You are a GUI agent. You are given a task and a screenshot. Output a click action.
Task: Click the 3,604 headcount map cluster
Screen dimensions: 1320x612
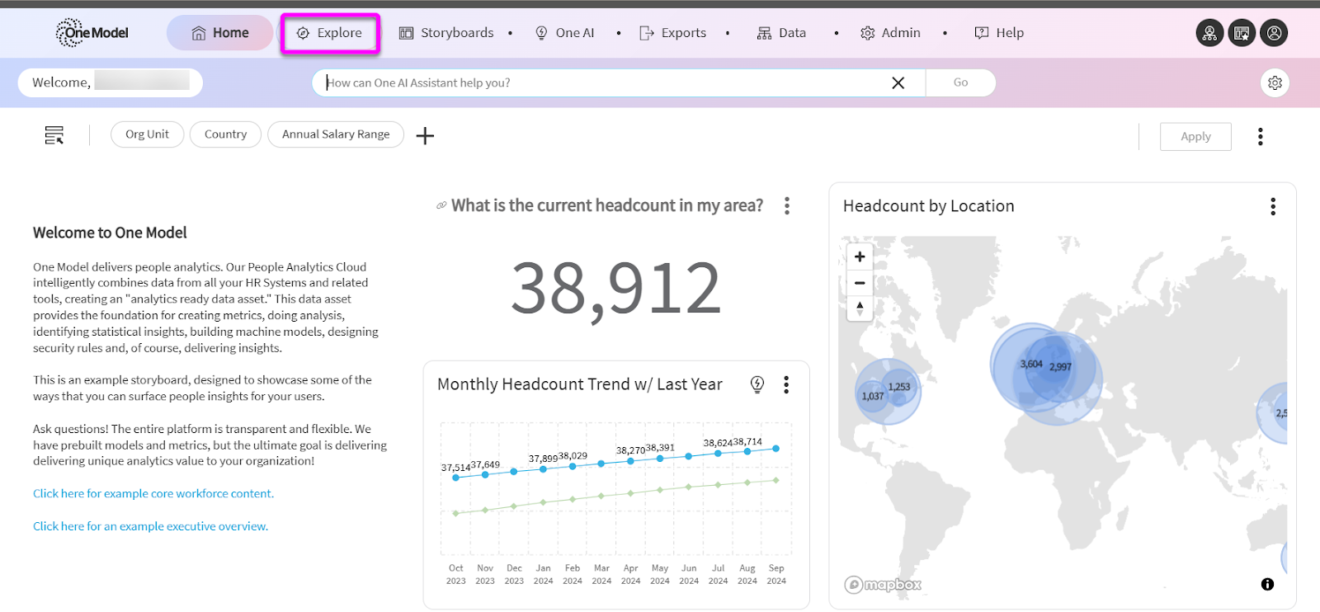1030,364
